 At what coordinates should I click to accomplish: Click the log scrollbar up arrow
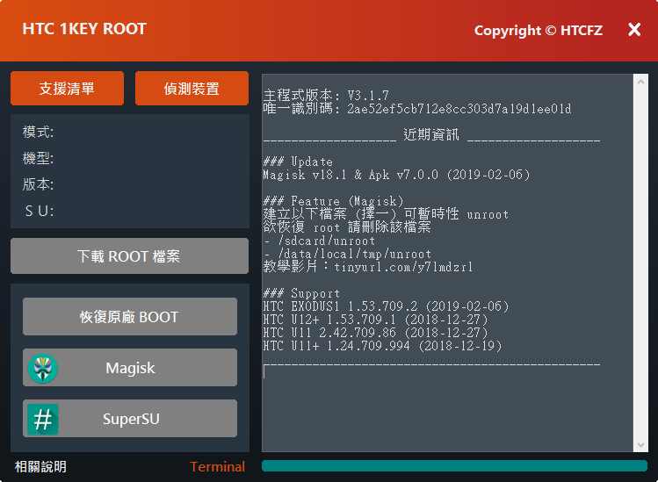point(640,83)
